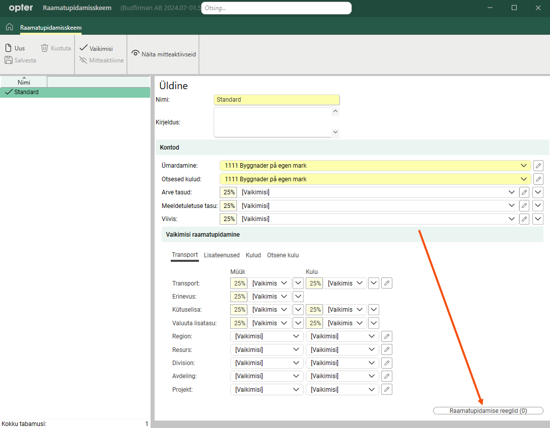The height and width of the screenshot is (428, 550).
Task: Click edit pencil beside Viivis account
Action: pyautogui.click(x=524, y=219)
